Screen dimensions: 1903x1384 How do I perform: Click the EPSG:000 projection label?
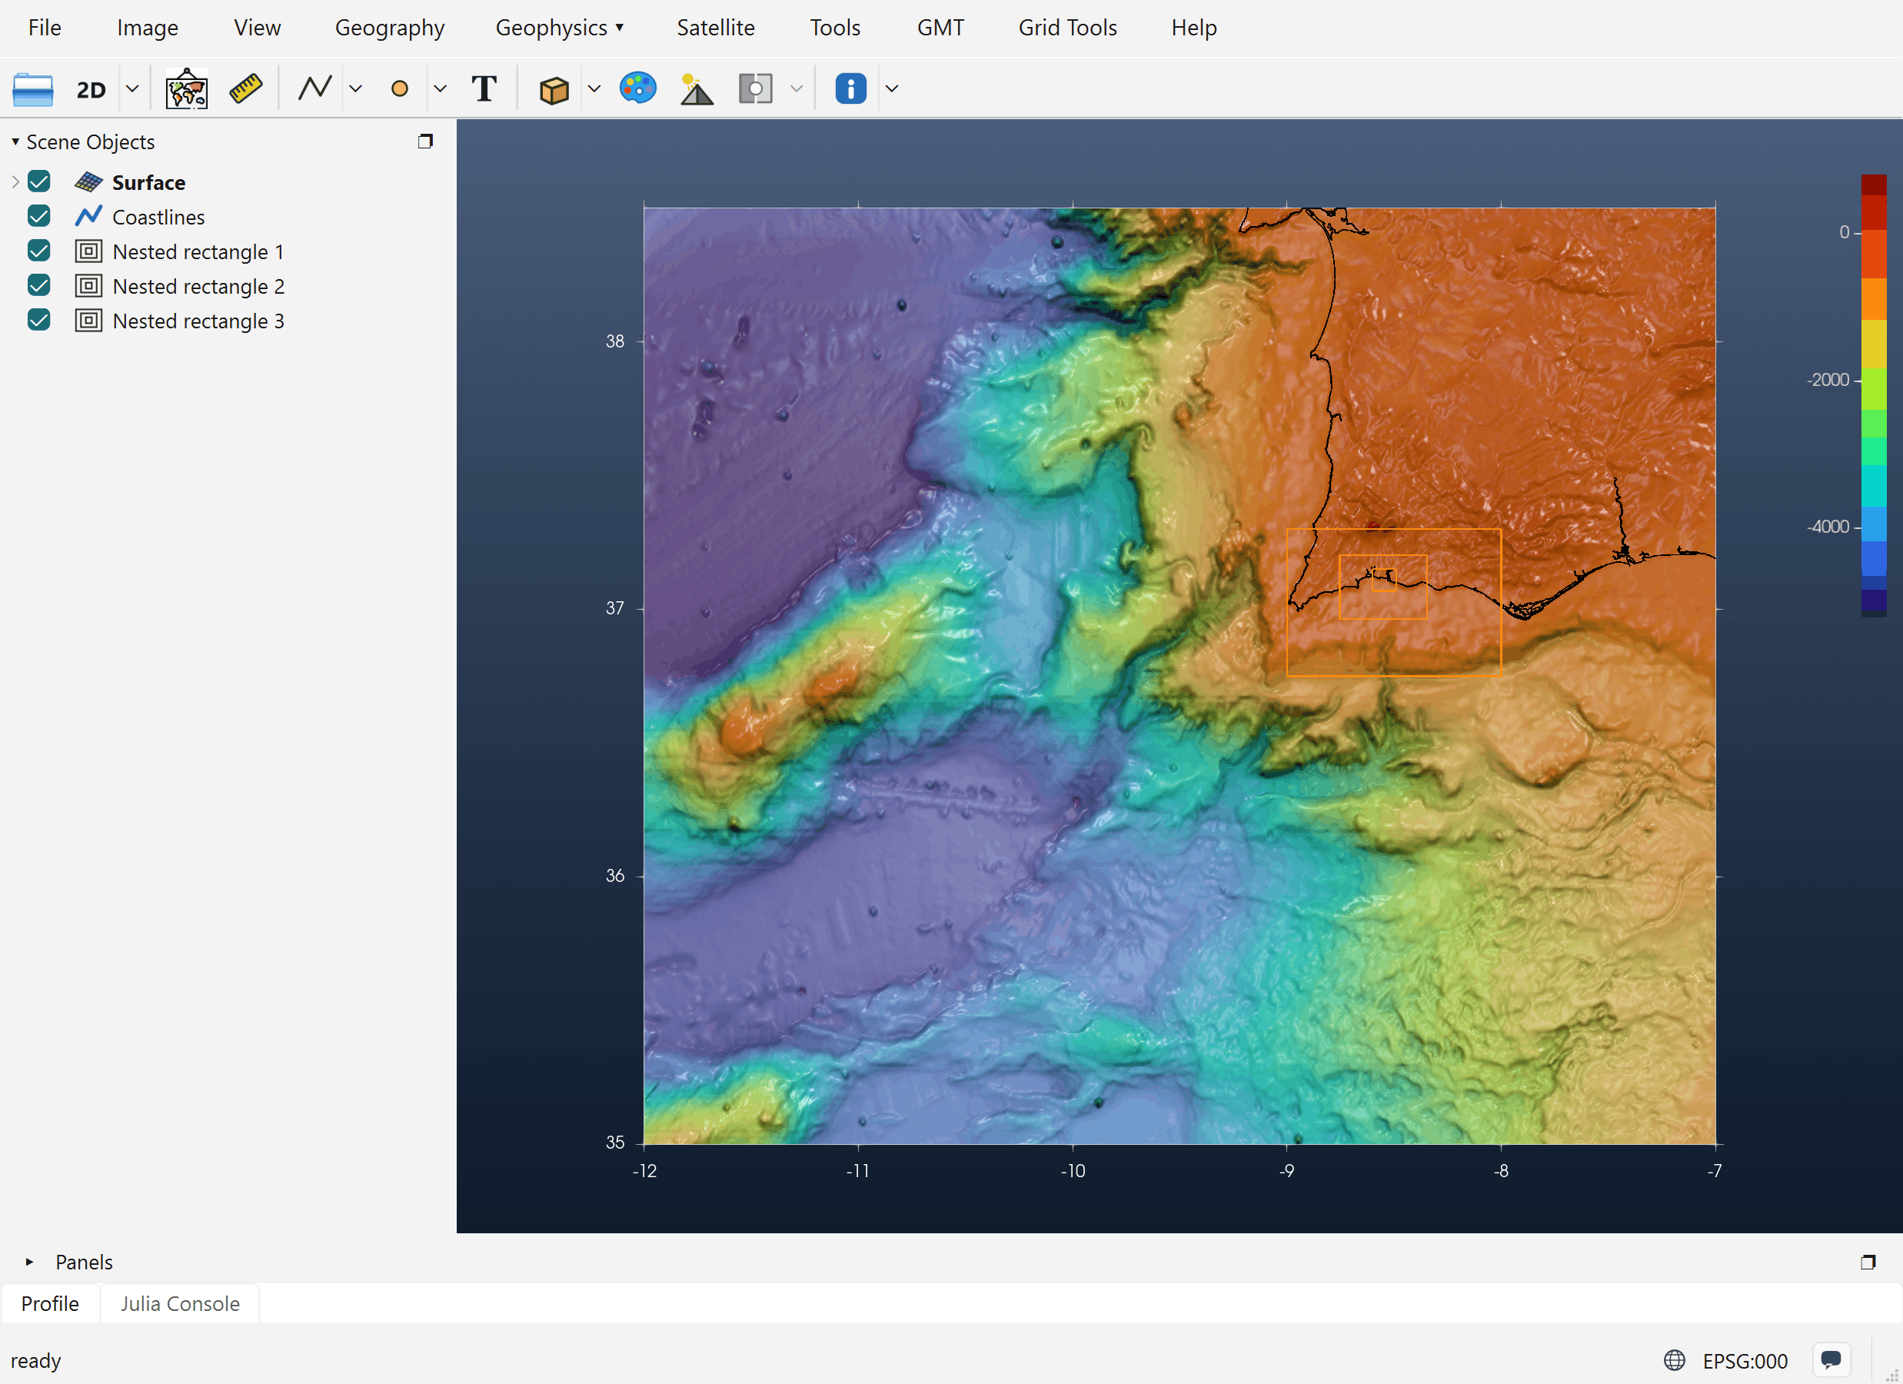click(1745, 1360)
